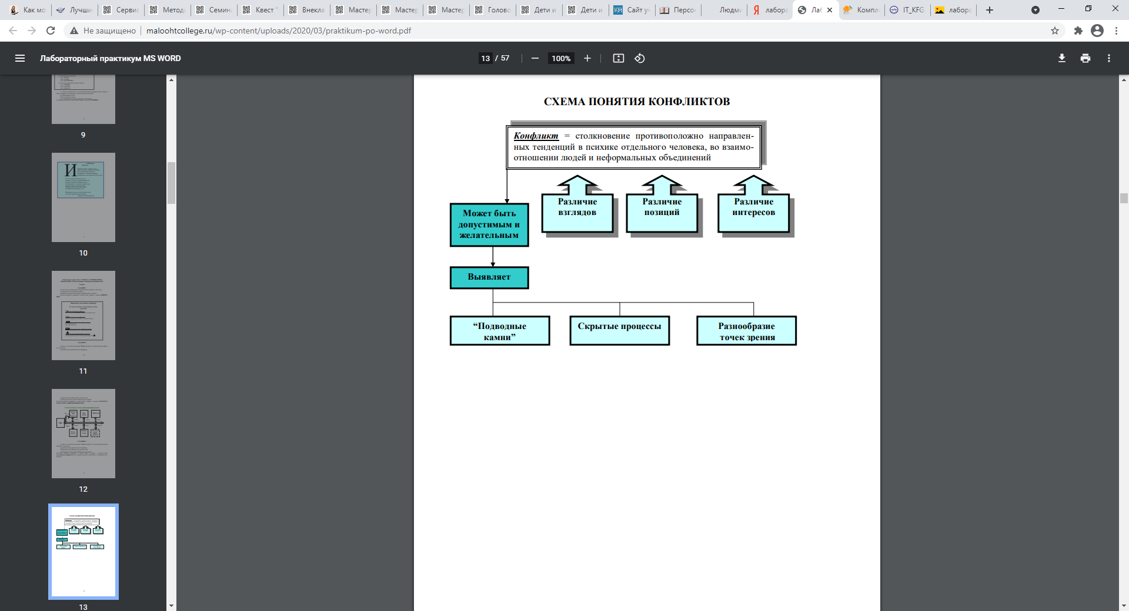Image resolution: width=1129 pixels, height=611 pixels.
Task: Open Chrome three-dot menu
Action: pos(1116,31)
